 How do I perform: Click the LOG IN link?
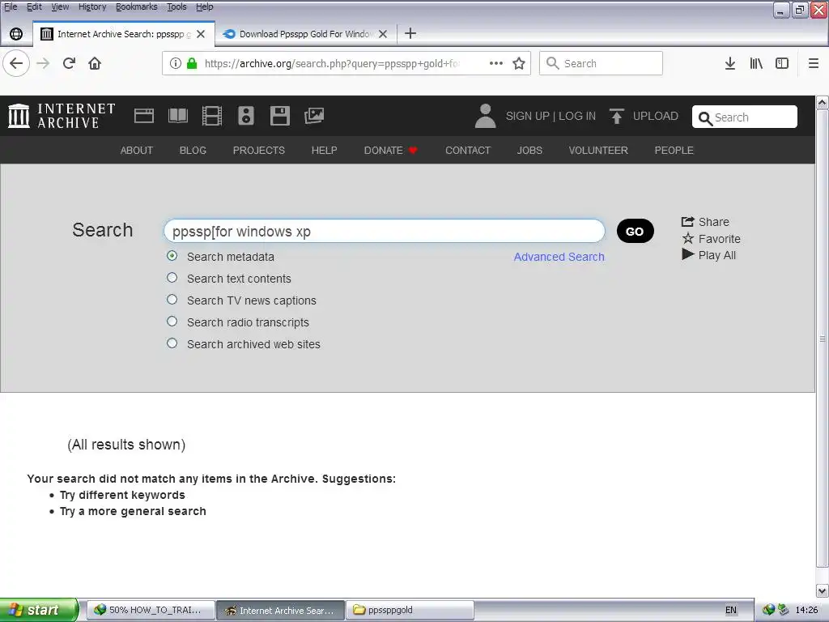[x=577, y=117]
